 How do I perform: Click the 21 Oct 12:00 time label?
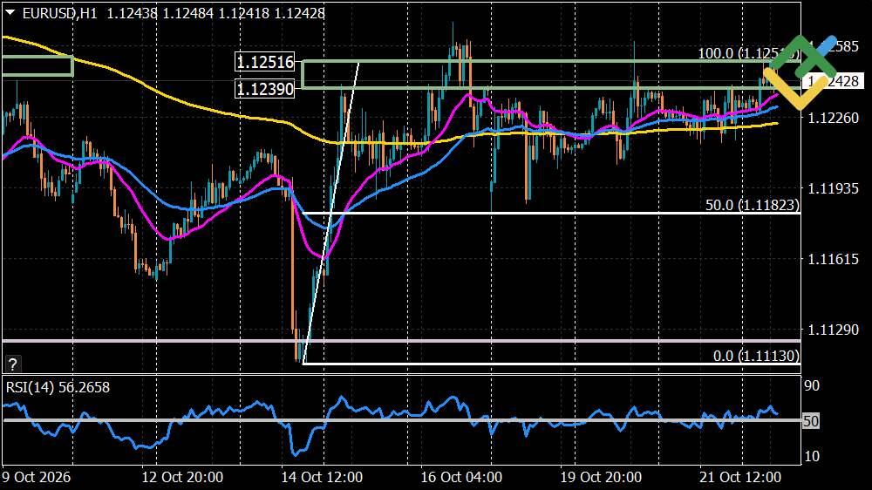[740, 477]
